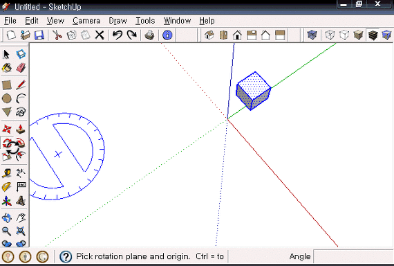Select the Freehand scribble tool
The image size is (394, 266).
(x=21, y=112)
